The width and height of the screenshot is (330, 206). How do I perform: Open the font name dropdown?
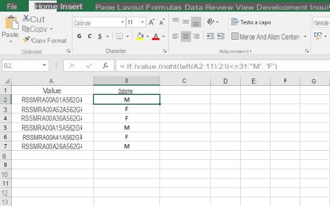(x=122, y=22)
